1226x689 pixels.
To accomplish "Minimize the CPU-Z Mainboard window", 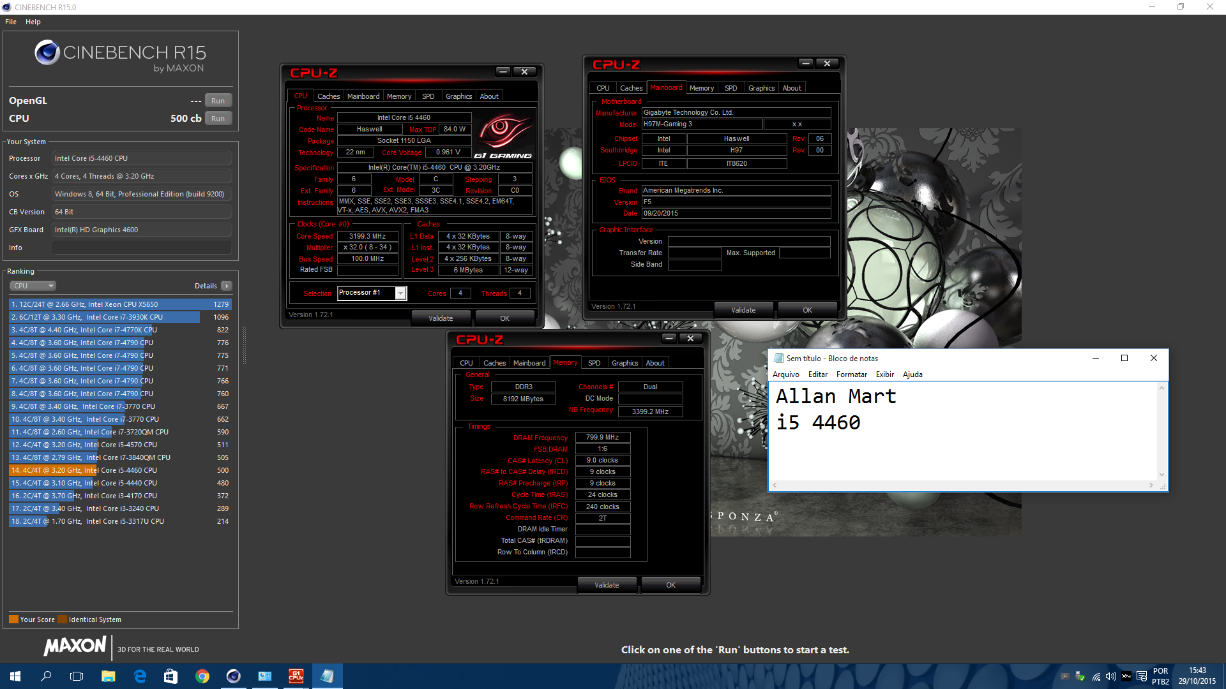I will click(x=806, y=64).
